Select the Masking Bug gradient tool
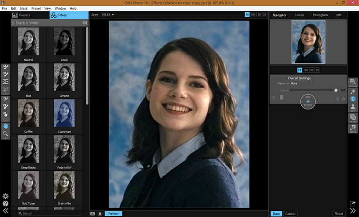The image size is (359, 217). coord(5,82)
